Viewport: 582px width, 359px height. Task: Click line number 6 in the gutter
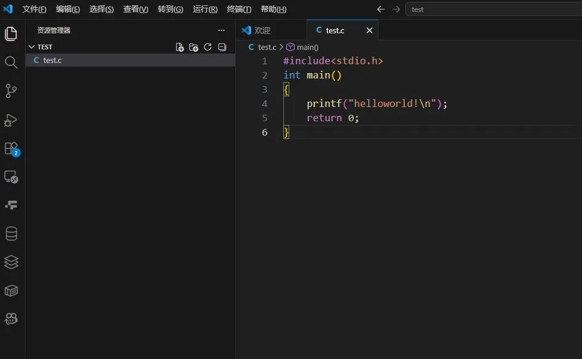coord(264,133)
